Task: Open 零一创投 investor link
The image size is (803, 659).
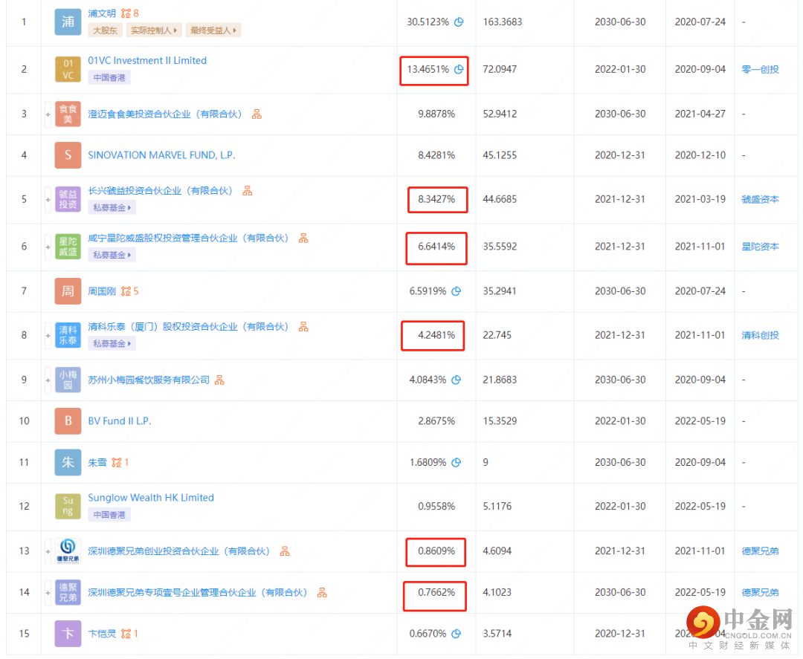Action: [760, 69]
